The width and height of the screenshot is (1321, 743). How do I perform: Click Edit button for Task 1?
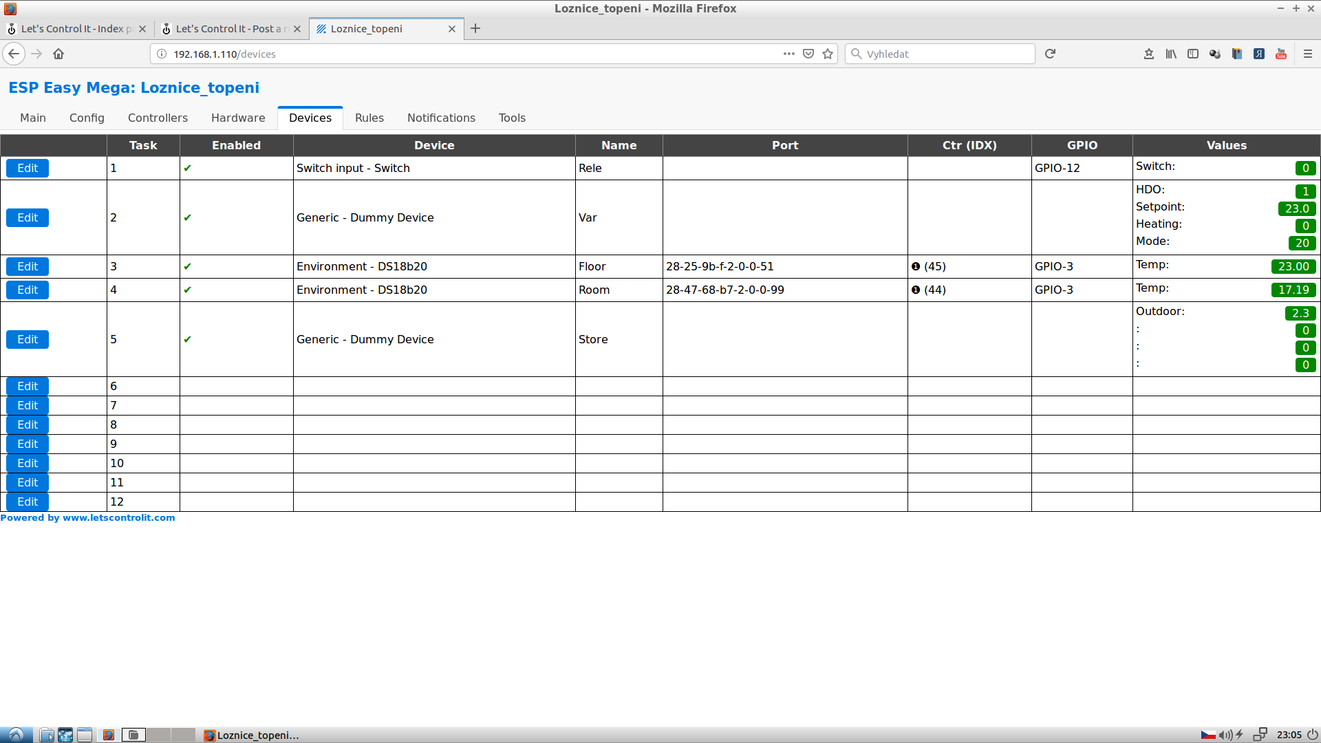click(28, 168)
